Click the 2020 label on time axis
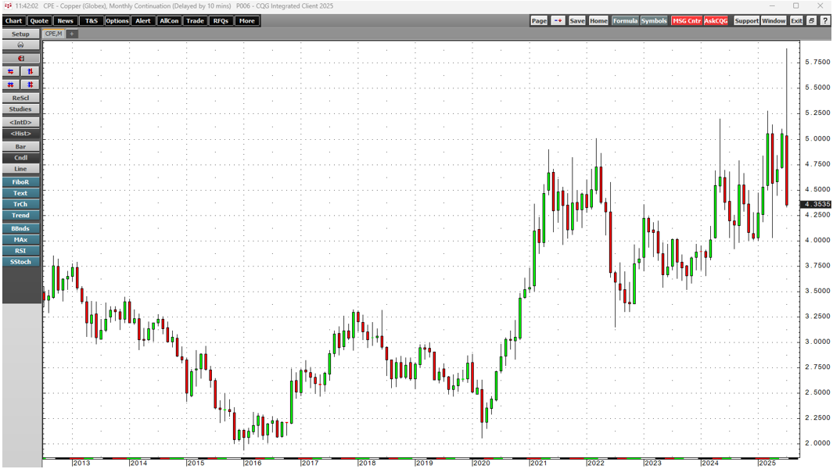This screenshot has height=469, width=833. click(x=480, y=464)
